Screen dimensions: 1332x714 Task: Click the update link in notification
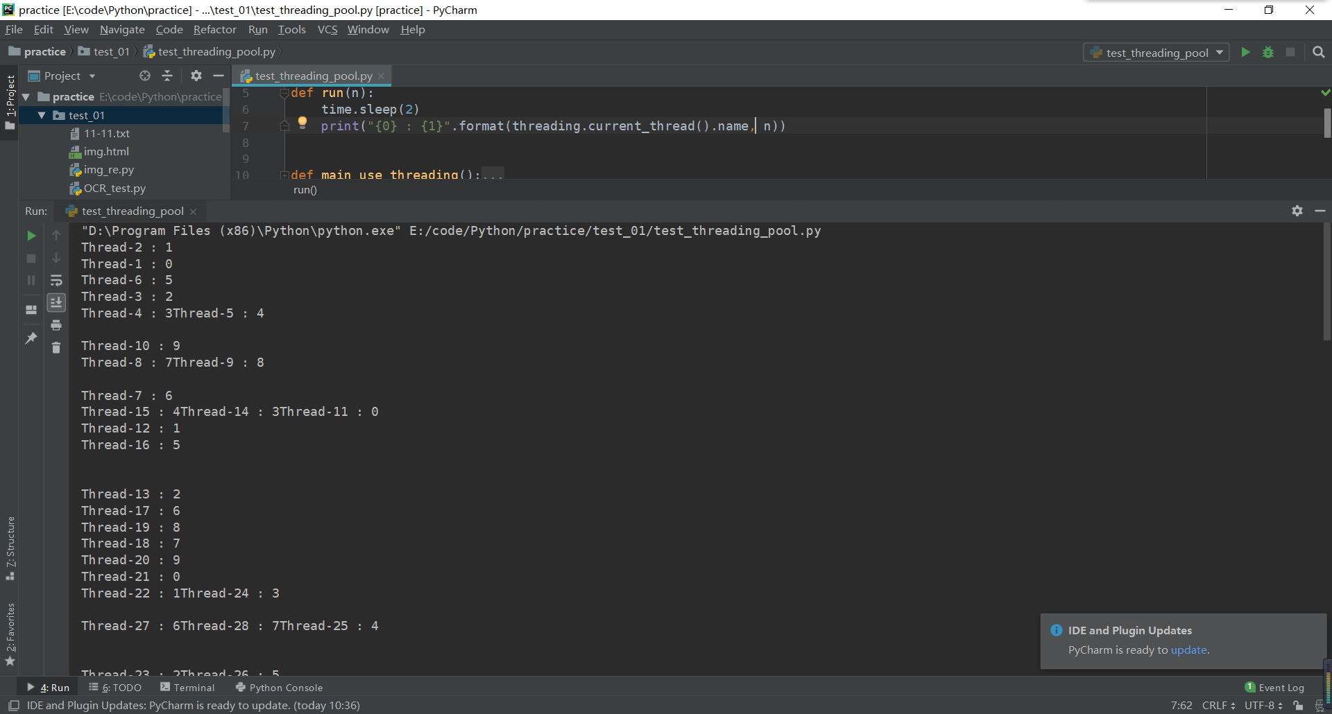pyautogui.click(x=1188, y=650)
